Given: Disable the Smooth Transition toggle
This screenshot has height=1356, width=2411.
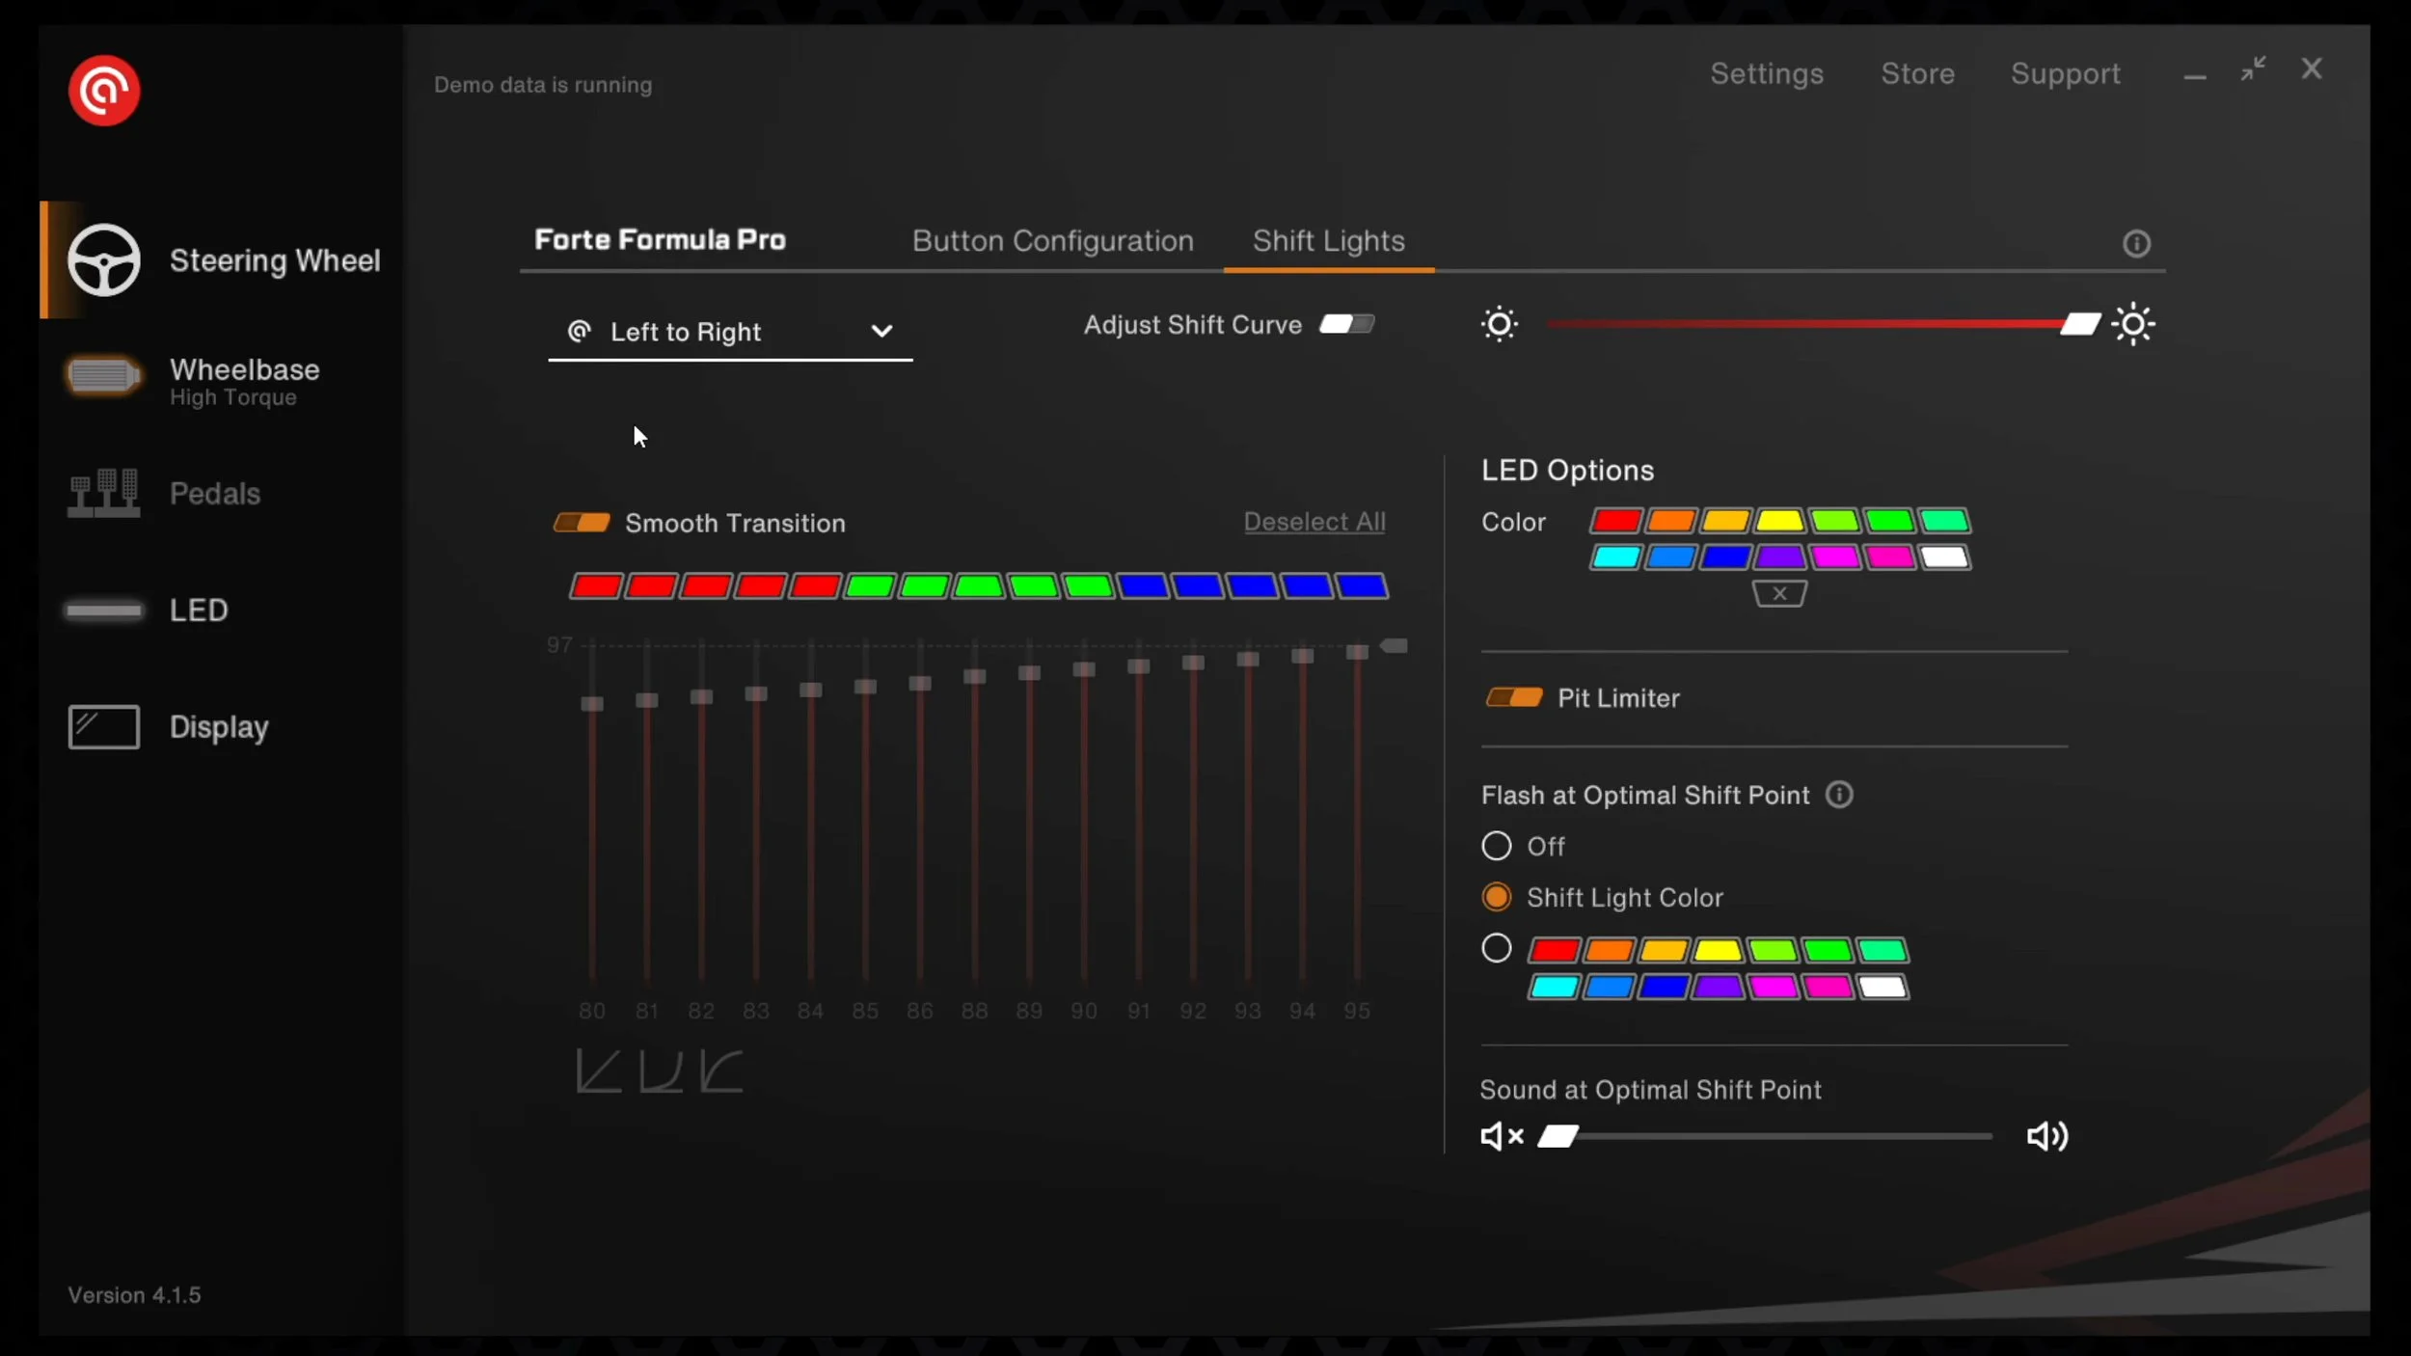Looking at the screenshot, I should (581, 523).
